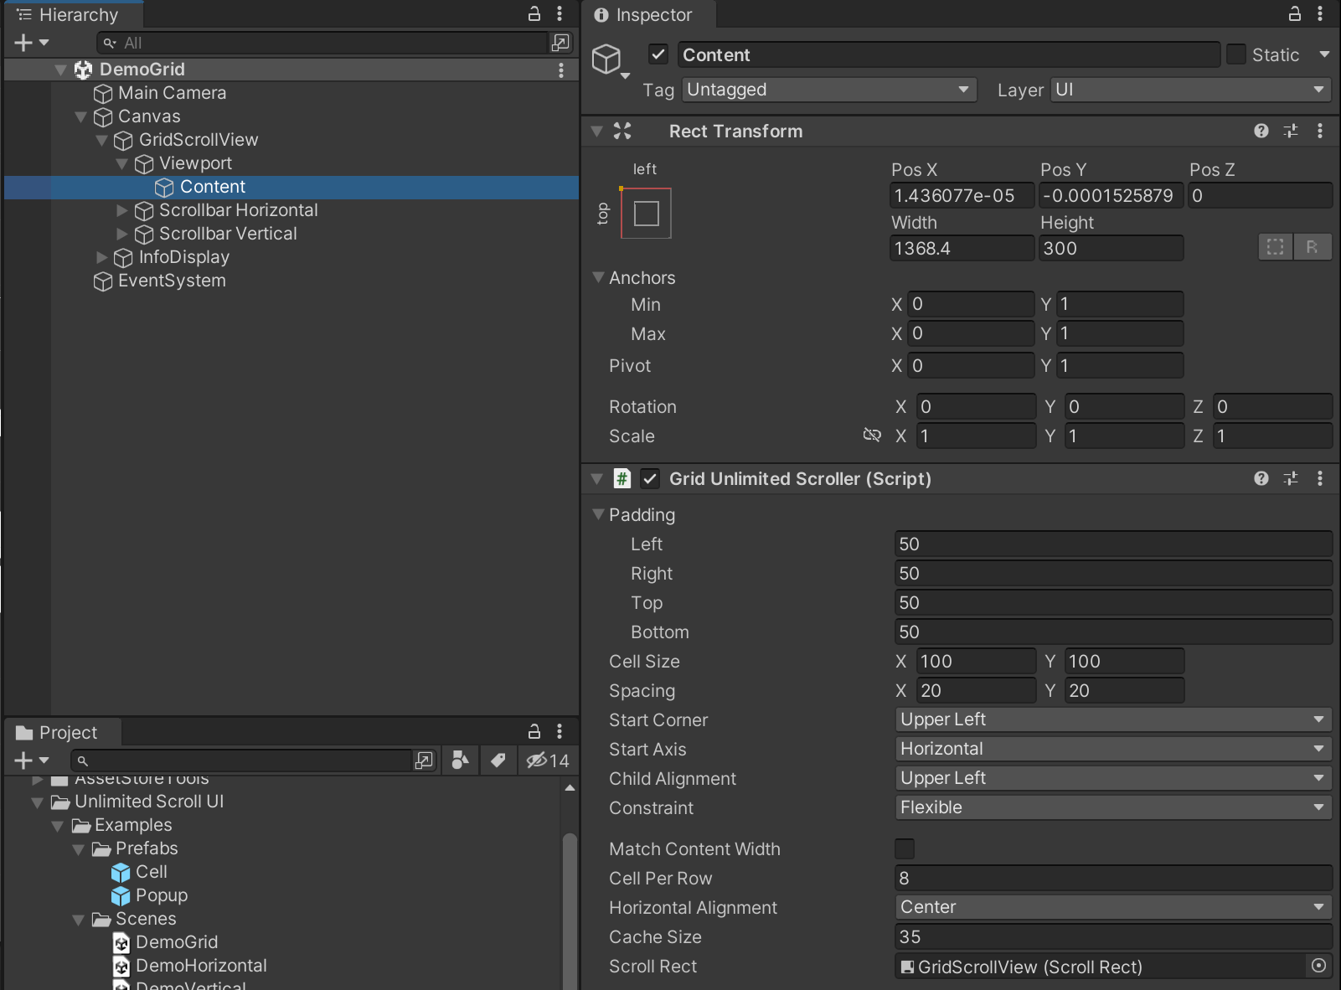Open Rect Transform help reference
Screen dimensions: 1341x990
pyautogui.click(x=1261, y=131)
